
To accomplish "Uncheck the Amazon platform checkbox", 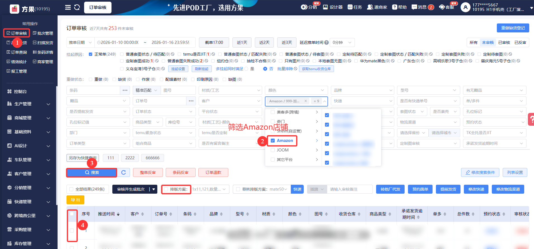I will pos(273,141).
